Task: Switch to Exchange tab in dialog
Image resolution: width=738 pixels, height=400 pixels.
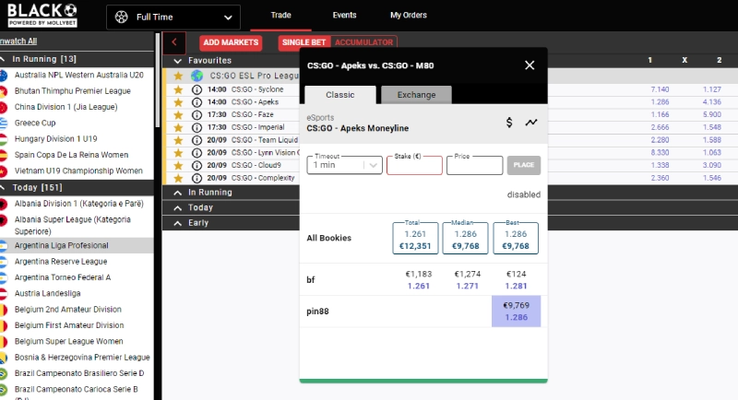Action: click(x=416, y=95)
